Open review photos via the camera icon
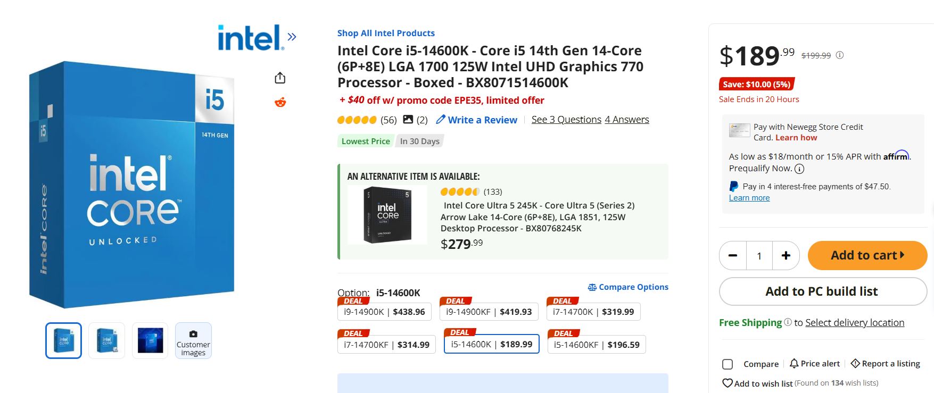The height and width of the screenshot is (393, 934). click(407, 119)
